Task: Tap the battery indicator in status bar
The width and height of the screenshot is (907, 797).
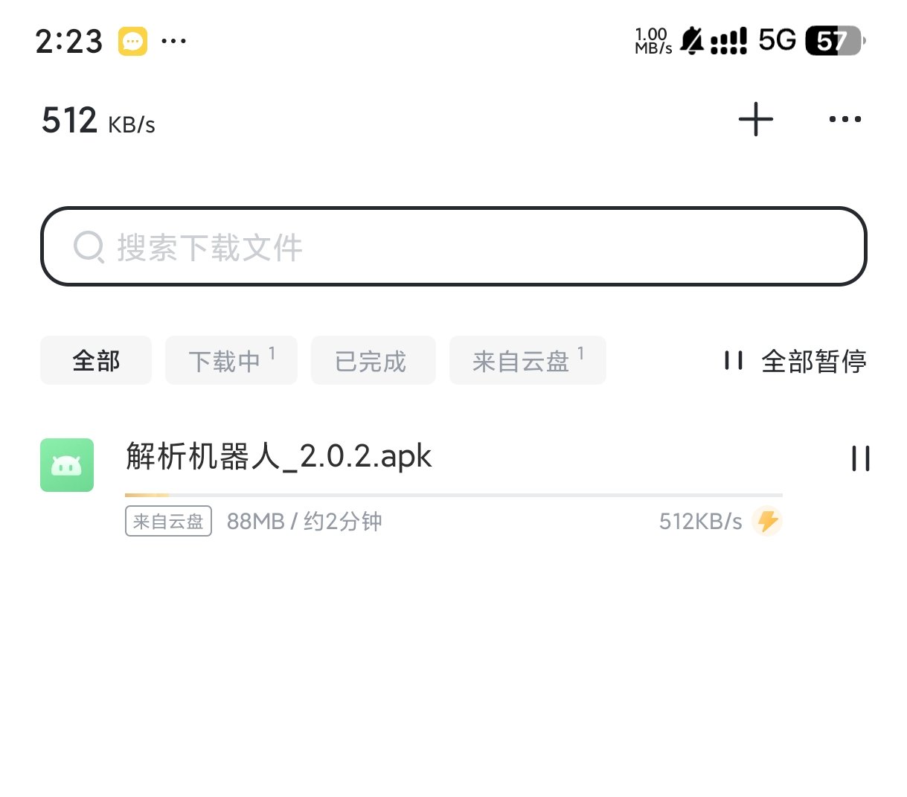Action: 836,41
